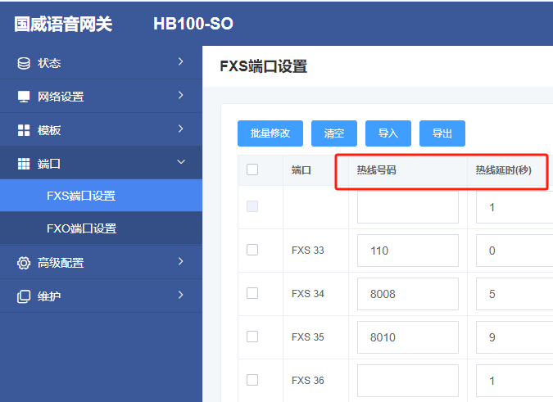Expand the 网络设置 menu chevron

[x=180, y=95]
